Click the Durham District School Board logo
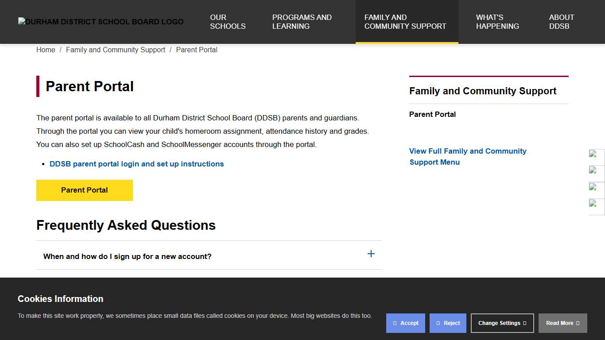The image size is (605, 340). (x=101, y=22)
